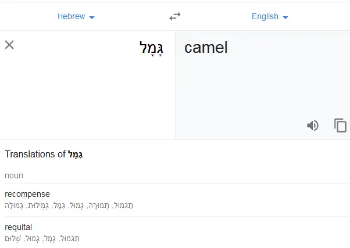
Task: Select the translated word "camel"
Action: [x=206, y=48]
